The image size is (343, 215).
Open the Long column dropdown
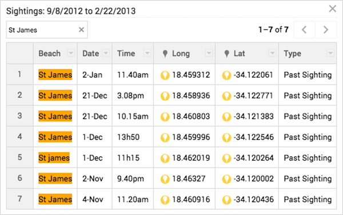[209, 53]
